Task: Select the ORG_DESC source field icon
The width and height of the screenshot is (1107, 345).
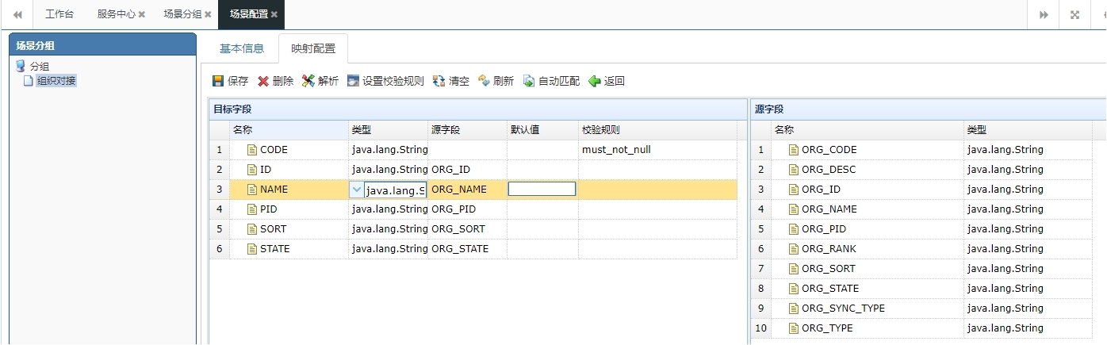Action: (794, 170)
